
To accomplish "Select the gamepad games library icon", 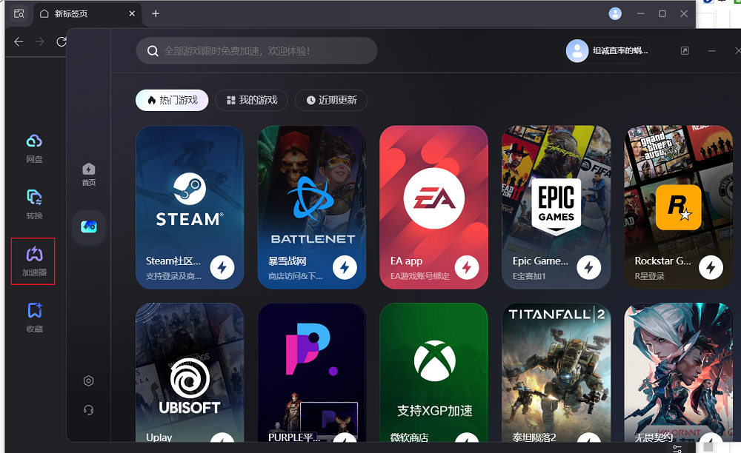I will click(x=89, y=226).
